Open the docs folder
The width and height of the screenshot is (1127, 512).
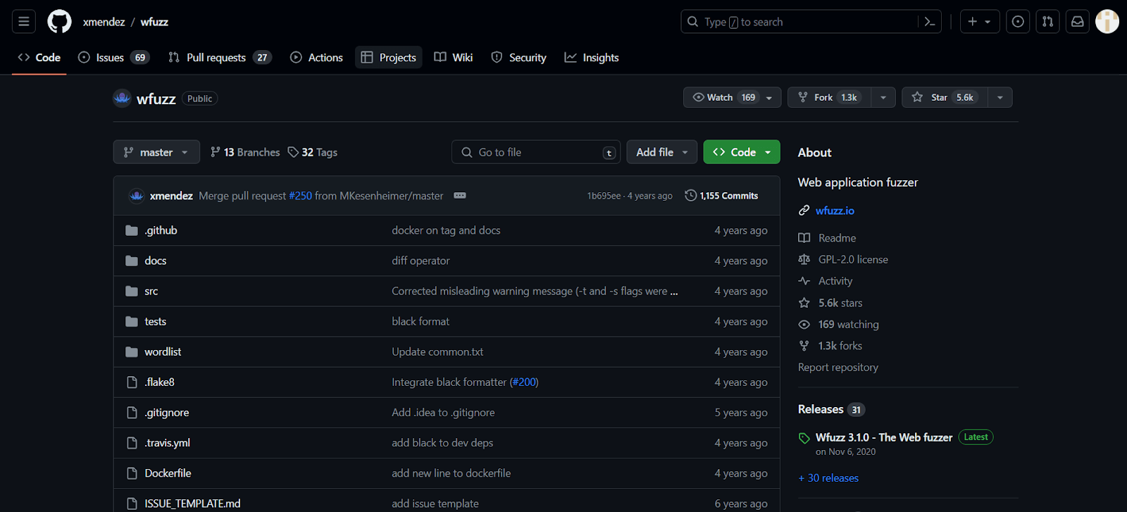coord(156,261)
